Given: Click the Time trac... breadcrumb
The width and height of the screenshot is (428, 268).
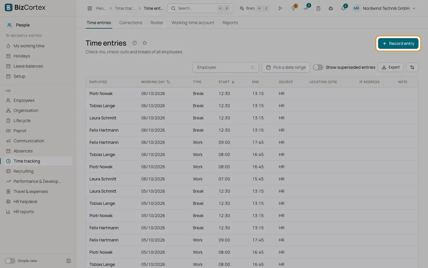Looking at the screenshot, I should point(125,8).
